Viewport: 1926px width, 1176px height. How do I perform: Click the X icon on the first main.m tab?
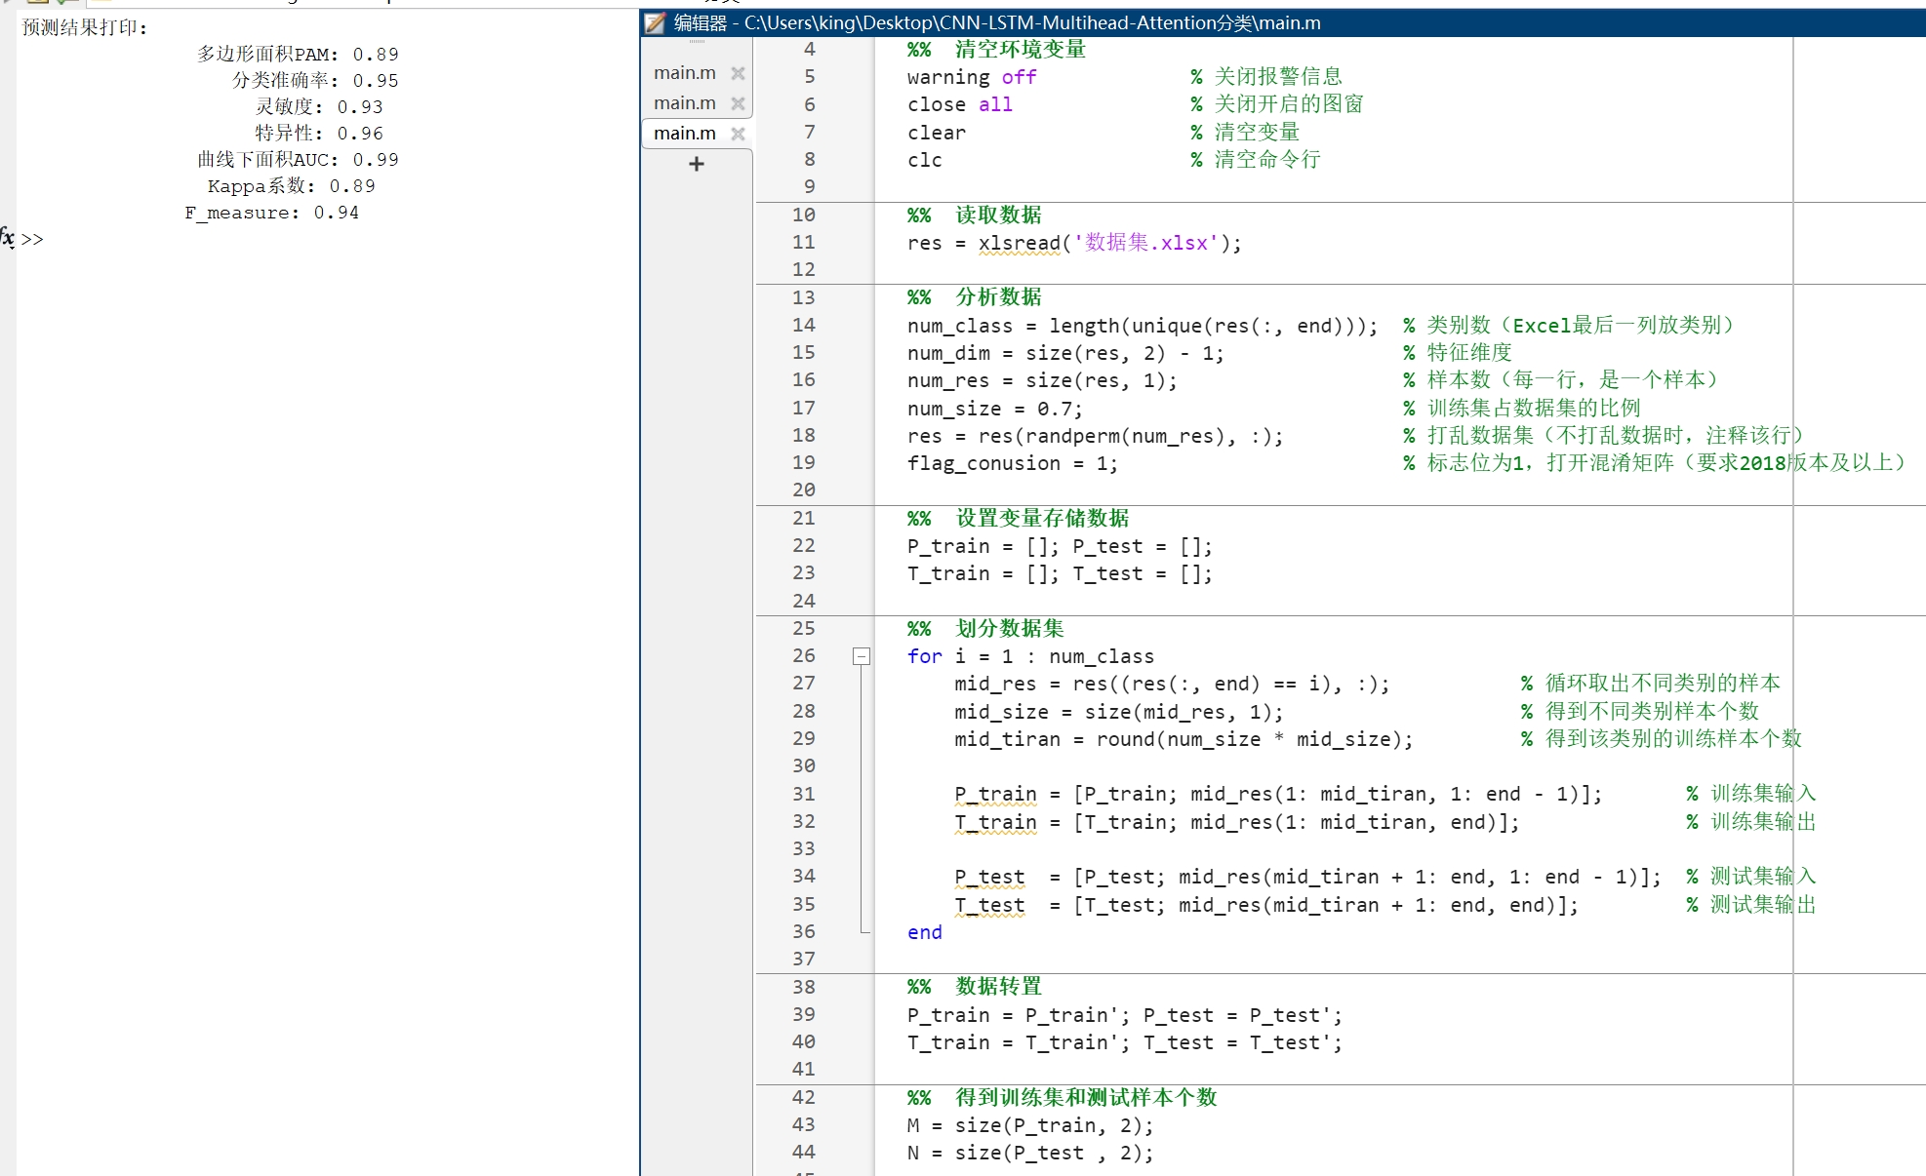tap(738, 72)
